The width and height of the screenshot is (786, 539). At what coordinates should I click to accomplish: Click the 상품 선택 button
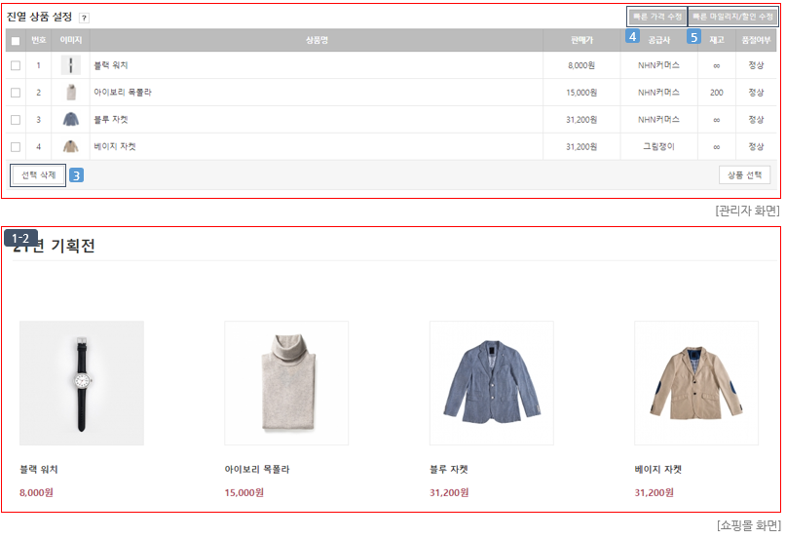(x=744, y=175)
